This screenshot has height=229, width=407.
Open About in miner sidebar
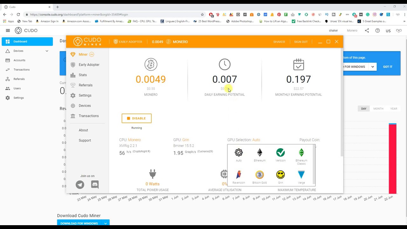83,130
